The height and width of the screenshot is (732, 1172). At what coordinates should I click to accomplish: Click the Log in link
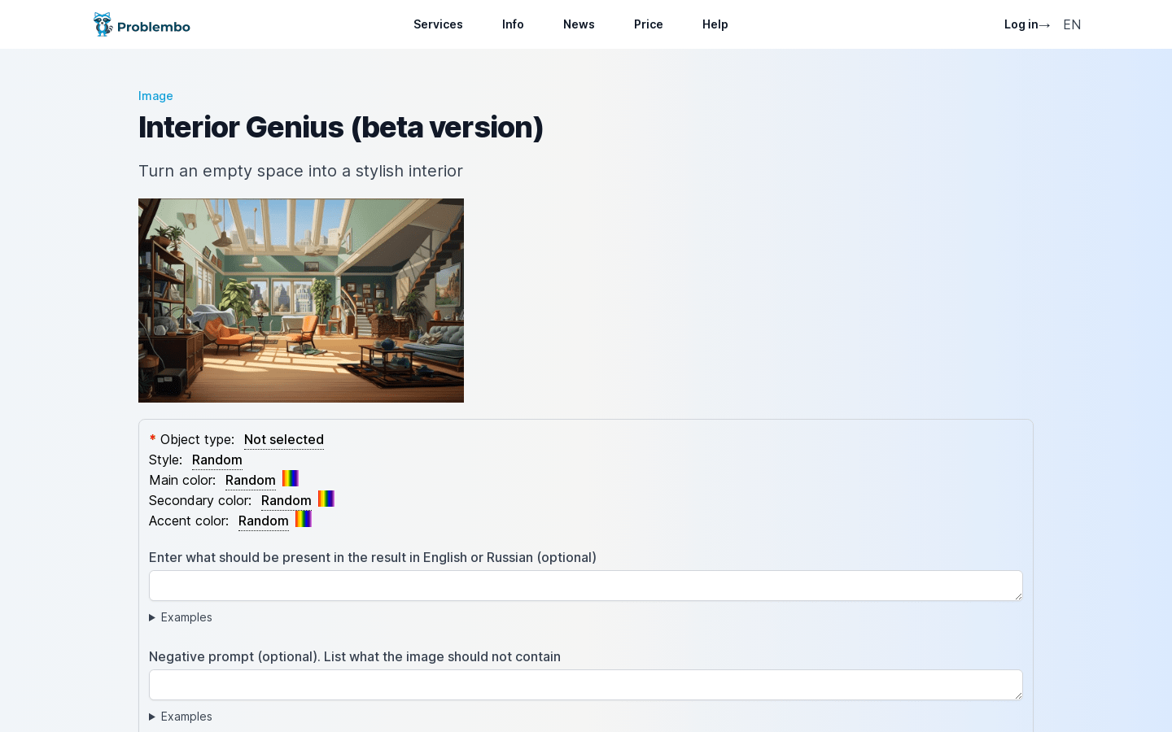point(1026,24)
